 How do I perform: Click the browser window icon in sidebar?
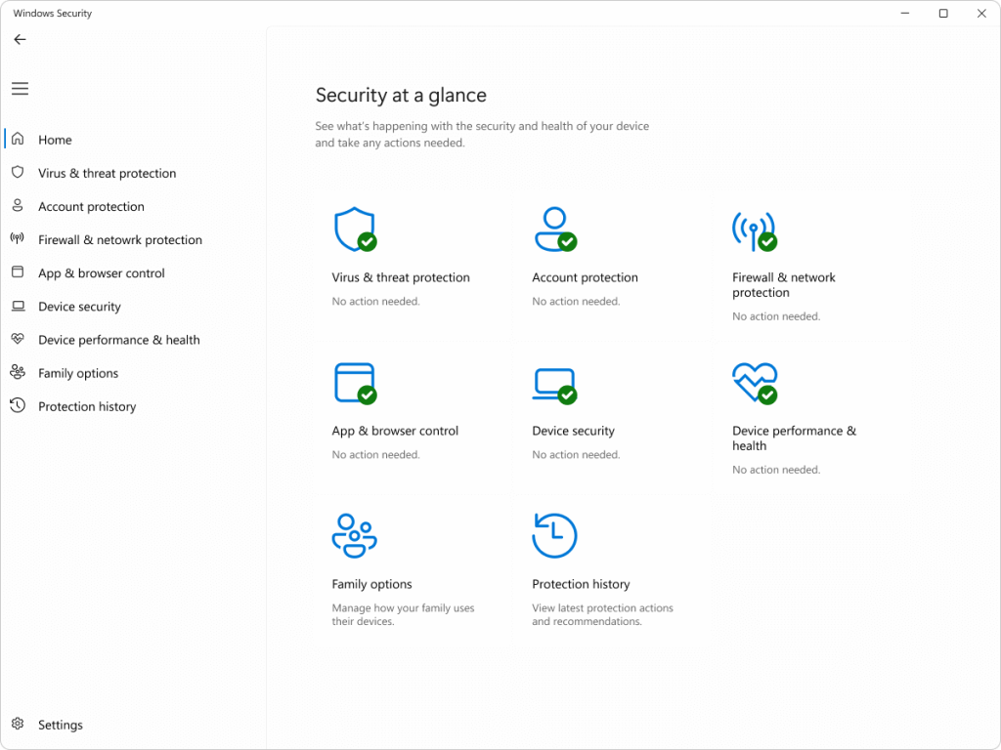pyautogui.click(x=18, y=272)
